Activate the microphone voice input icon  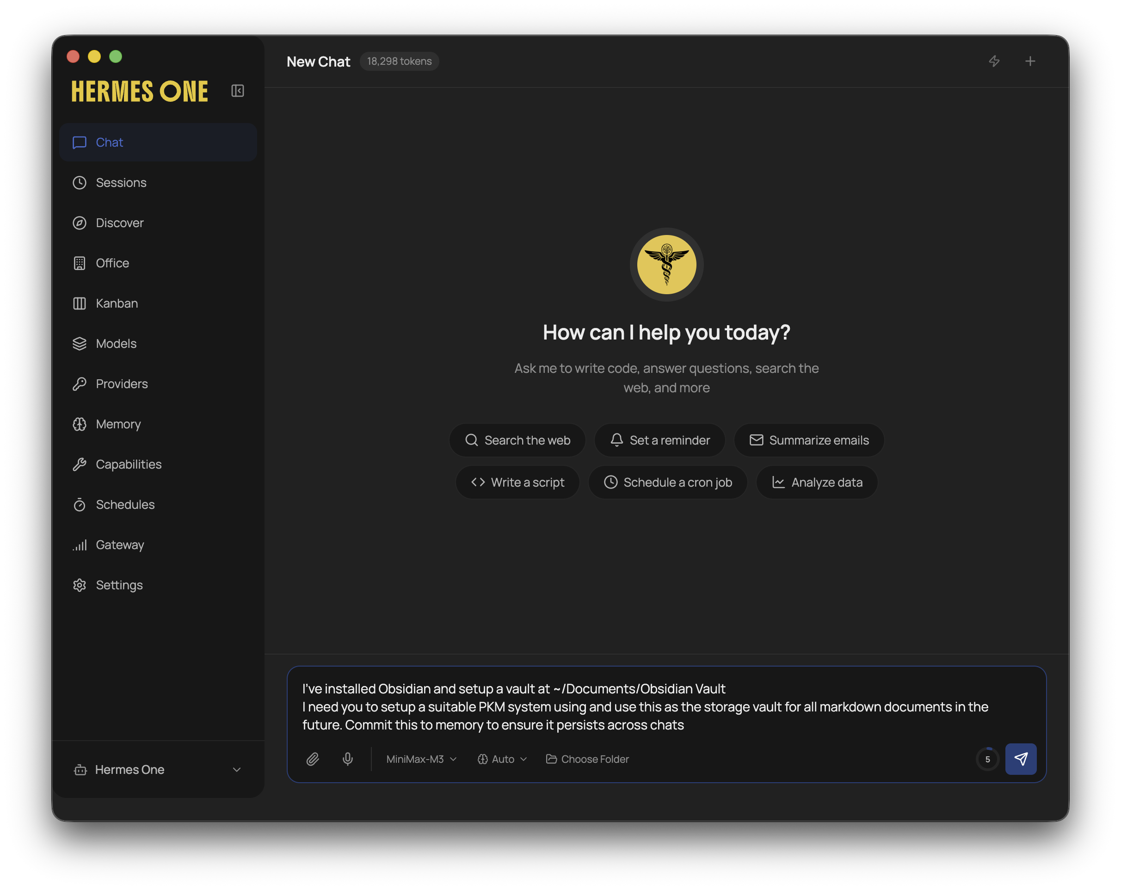[x=348, y=759]
